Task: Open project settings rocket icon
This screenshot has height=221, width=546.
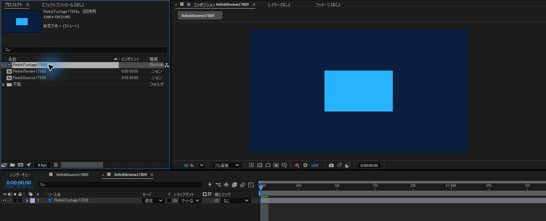Action: tap(29, 165)
